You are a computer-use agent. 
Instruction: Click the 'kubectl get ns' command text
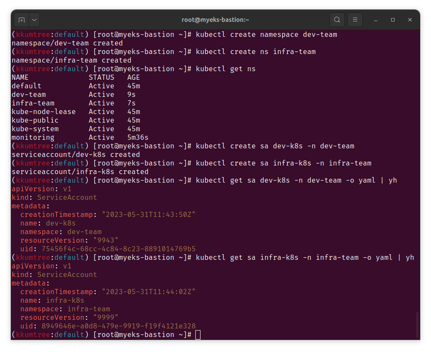(x=226, y=69)
